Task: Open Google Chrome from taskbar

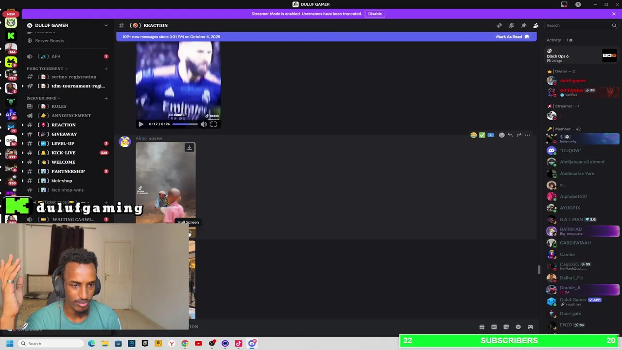Action: pyautogui.click(x=185, y=344)
